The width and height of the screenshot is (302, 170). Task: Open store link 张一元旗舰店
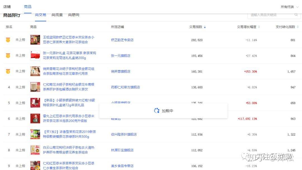(x=121, y=56)
